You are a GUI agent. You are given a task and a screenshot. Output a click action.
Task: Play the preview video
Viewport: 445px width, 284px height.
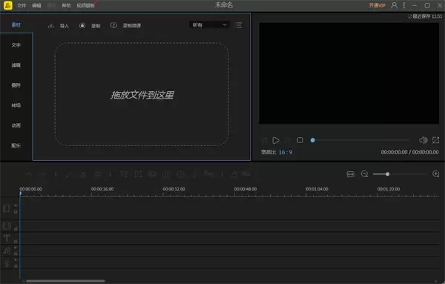276,140
